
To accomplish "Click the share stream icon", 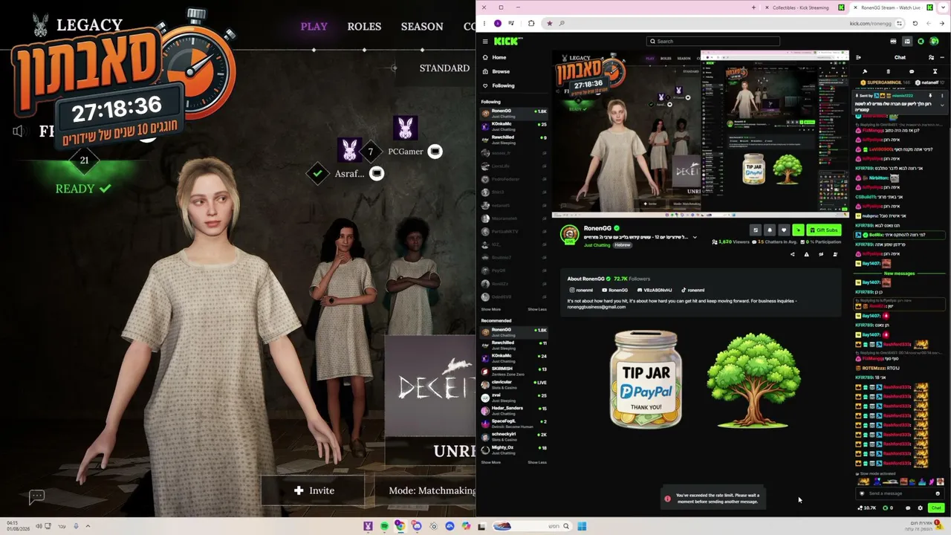I will [792, 254].
